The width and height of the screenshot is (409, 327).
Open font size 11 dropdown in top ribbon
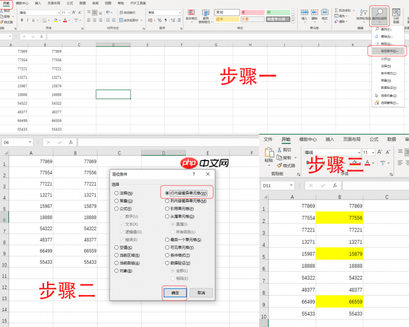pos(69,13)
